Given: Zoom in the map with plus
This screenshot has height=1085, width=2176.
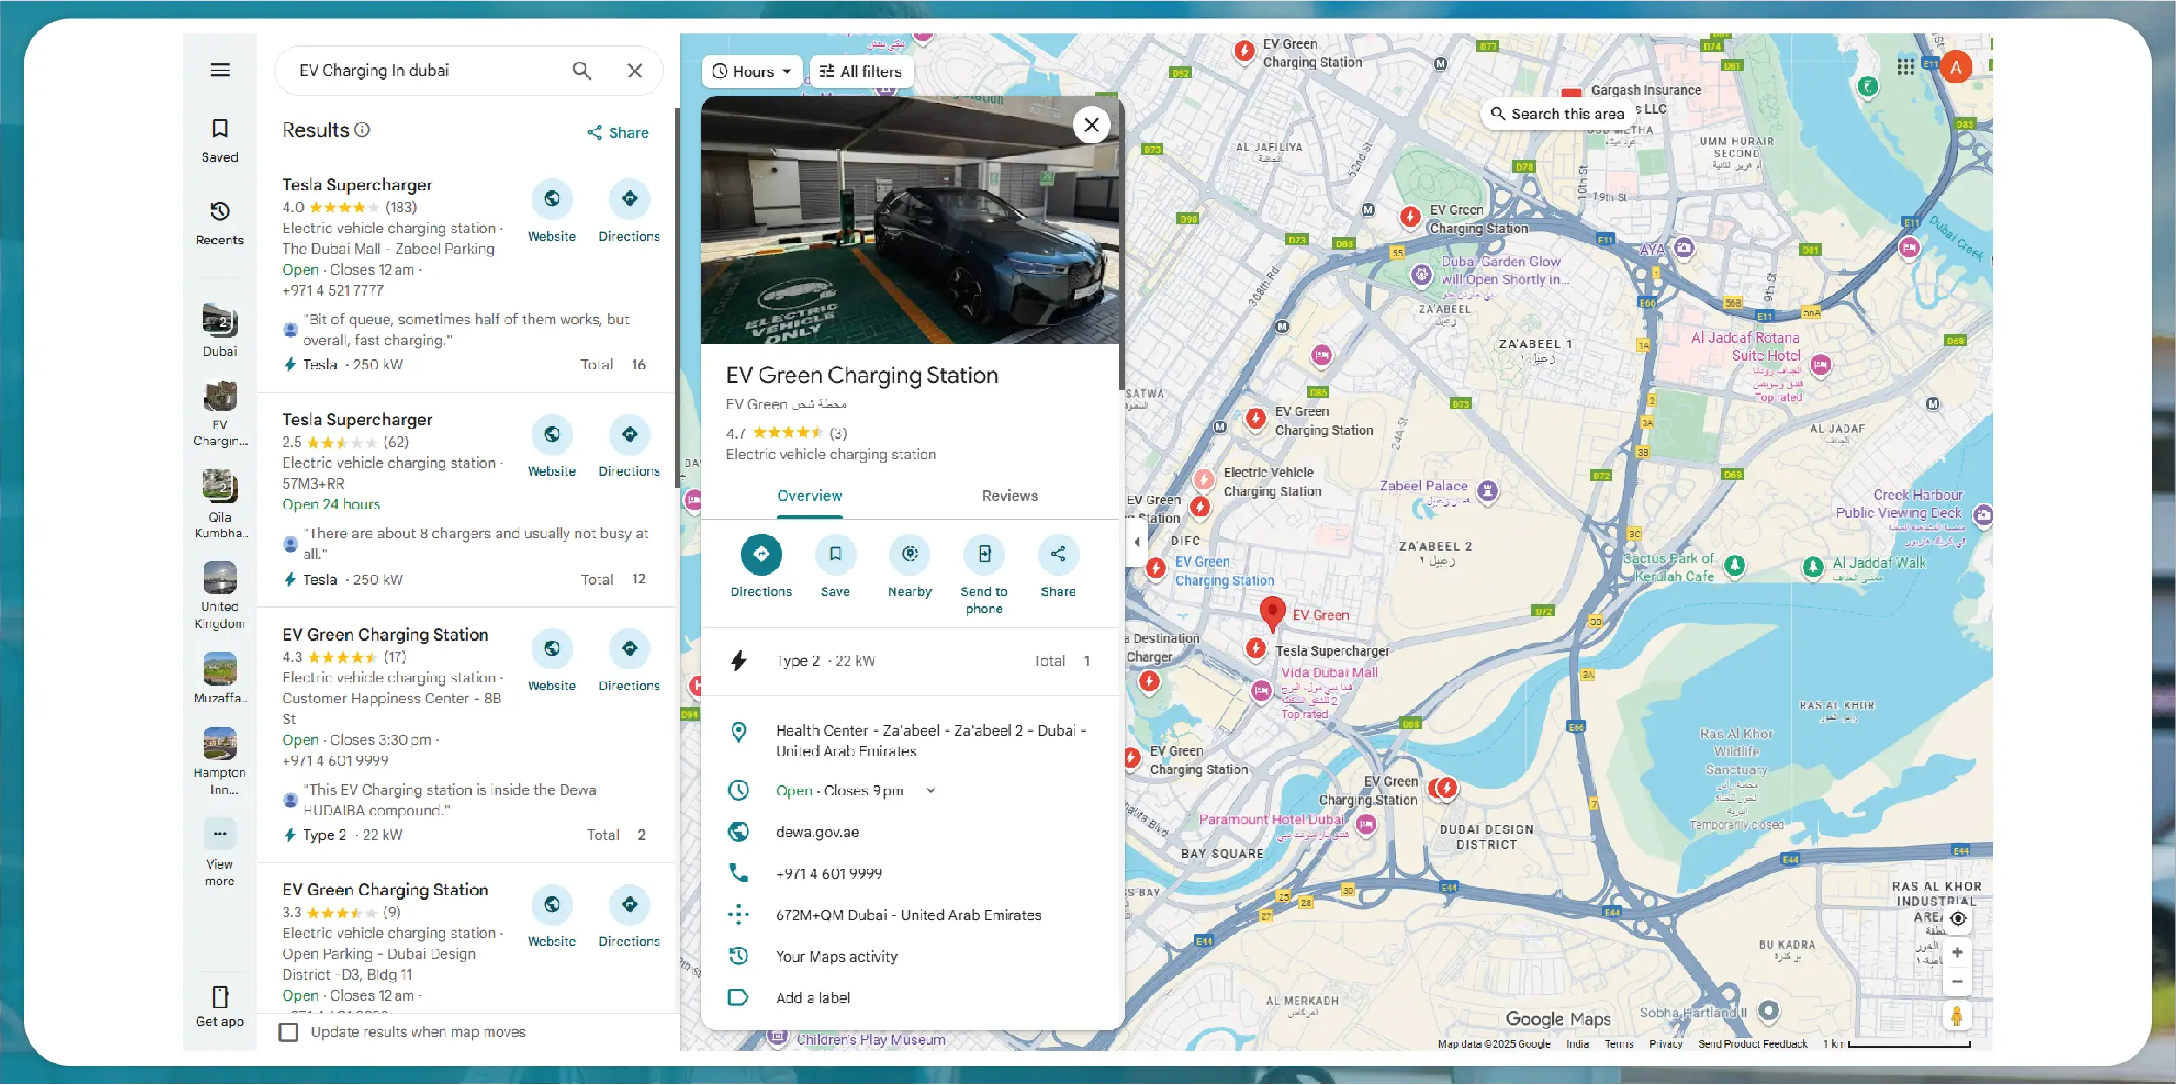Looking at the screenshot, I should point(1957,953).
